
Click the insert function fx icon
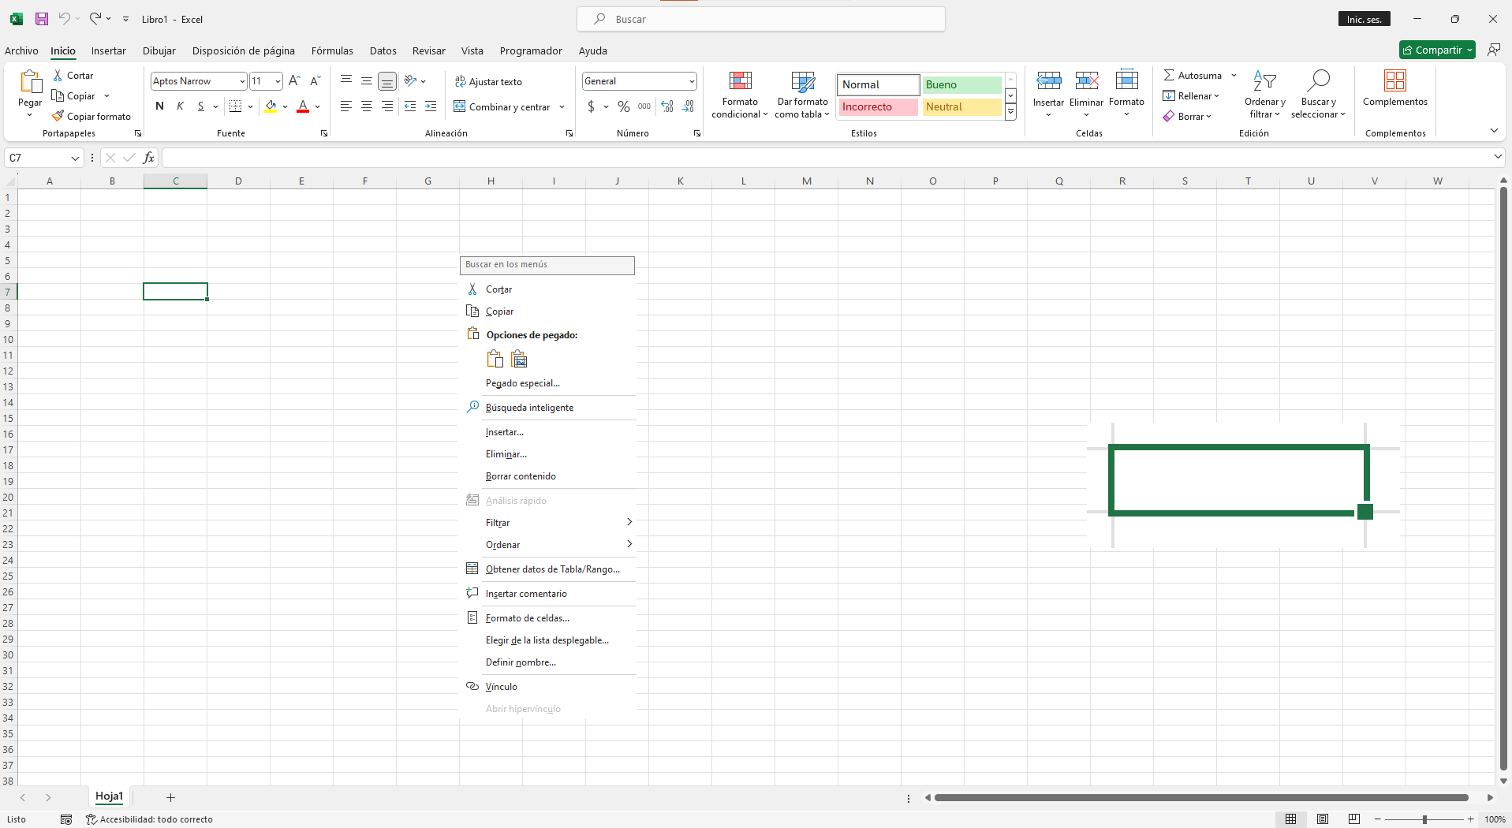[148, 158]
